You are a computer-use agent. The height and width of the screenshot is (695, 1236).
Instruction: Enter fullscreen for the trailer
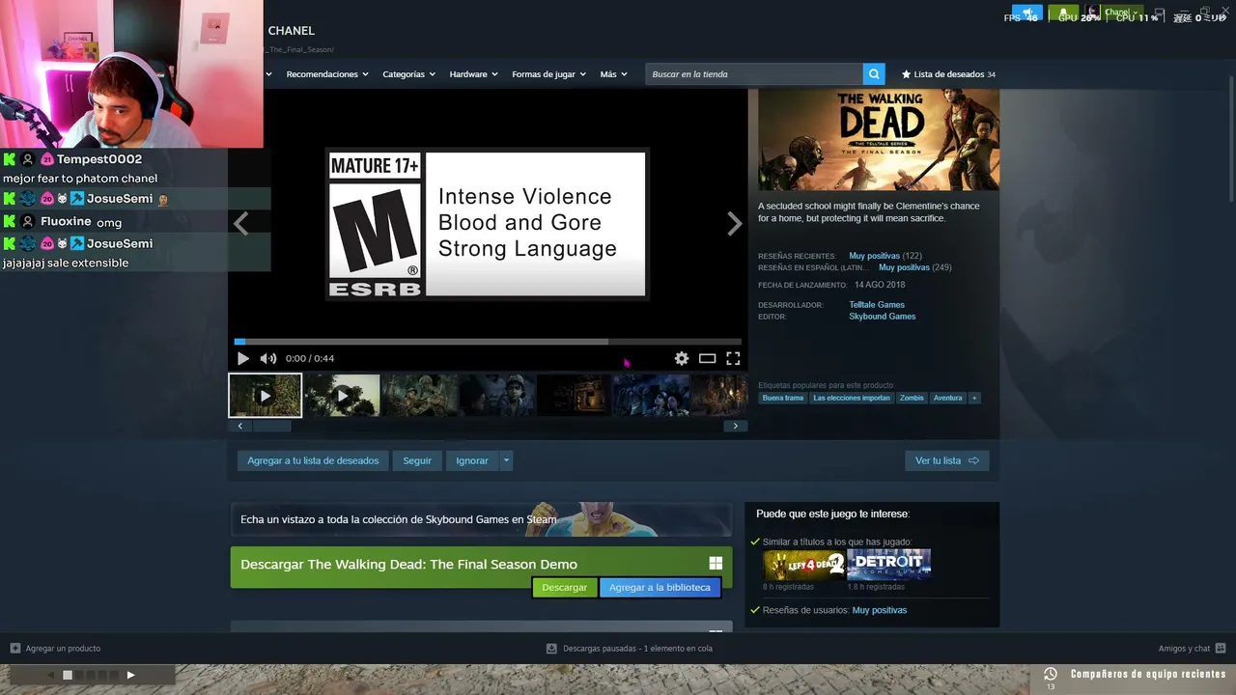click(733, 358)
